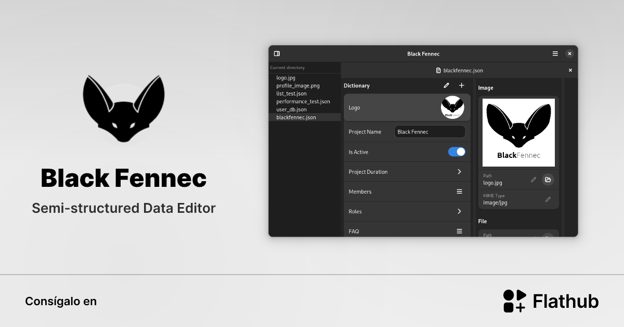Toggle the sidebar panel icon

(277, 53)
